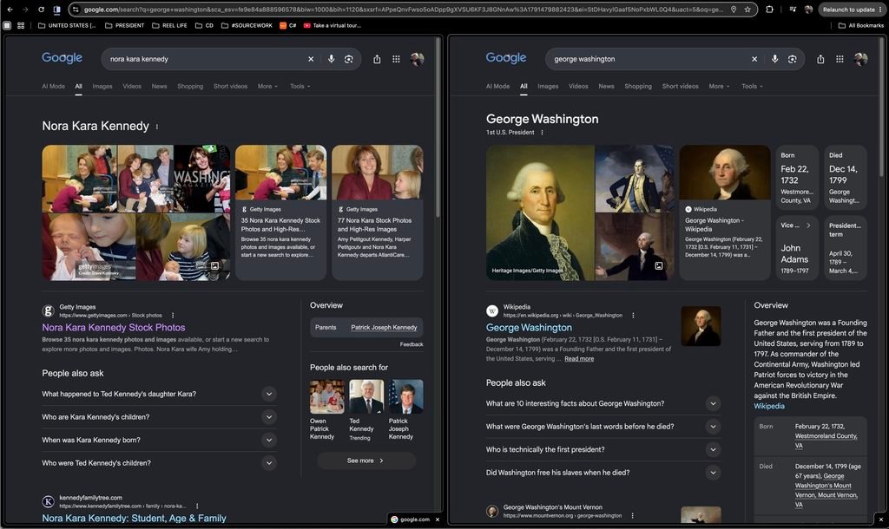Open the Tools dropdown in the Nora Kara Kennedy pane
The width and height of the screenshot is (889, 529).
click(300, 87)
